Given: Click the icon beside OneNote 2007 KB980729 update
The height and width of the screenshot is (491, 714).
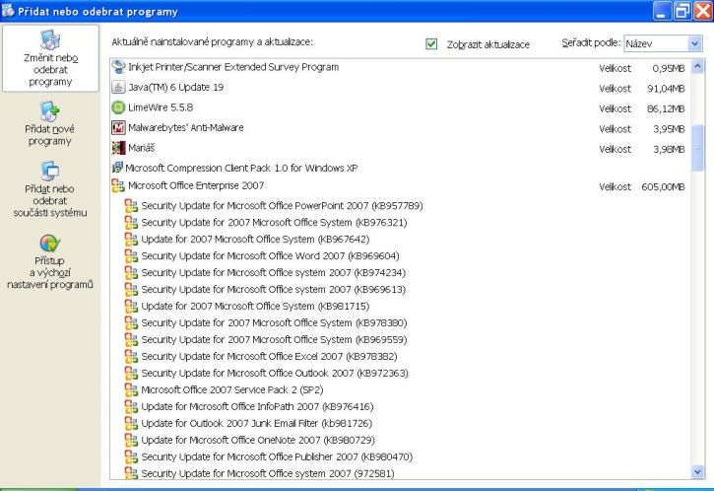Looking at the screenshot, I should point(131,440).
